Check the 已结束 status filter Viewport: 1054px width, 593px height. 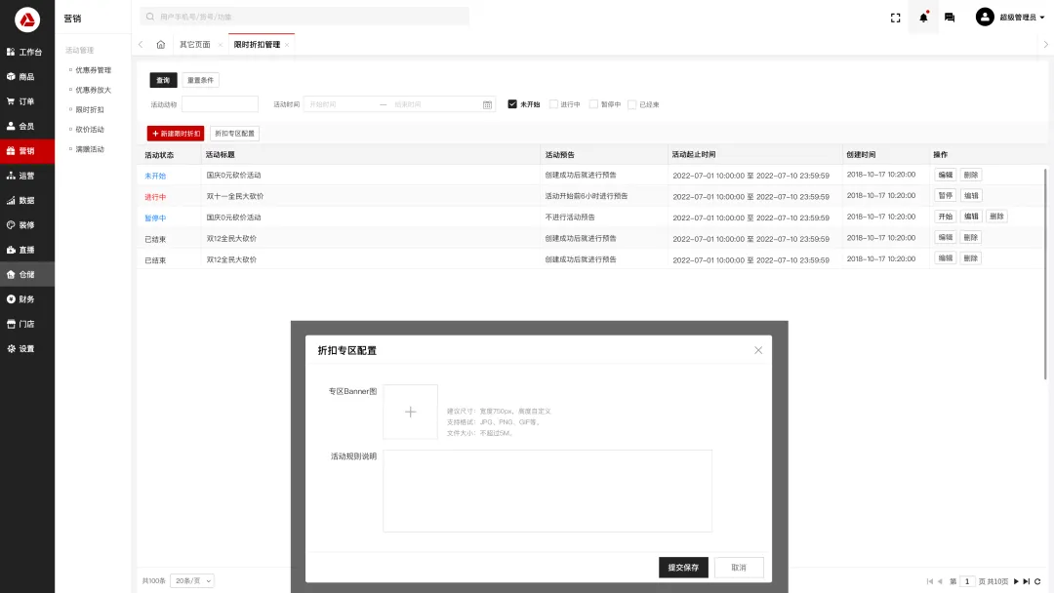631,104
